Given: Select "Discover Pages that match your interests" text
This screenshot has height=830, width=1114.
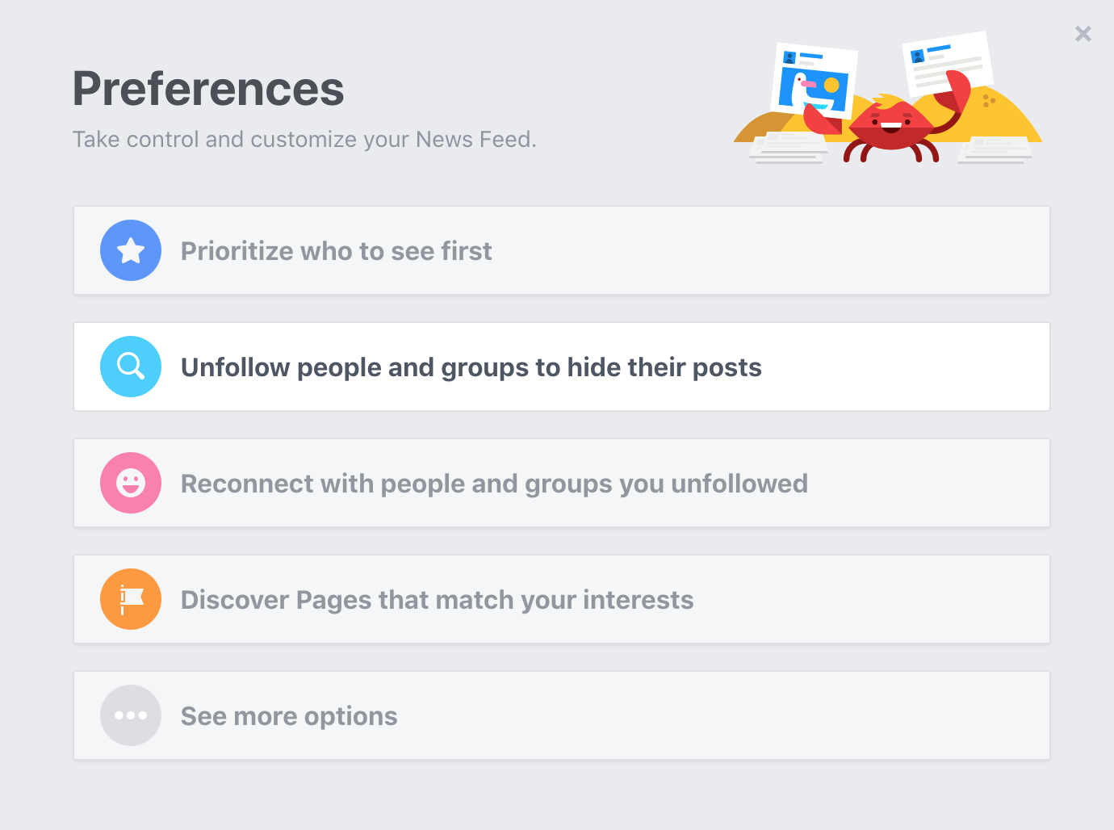Looking at the screenshot, I should coord(437,600).
